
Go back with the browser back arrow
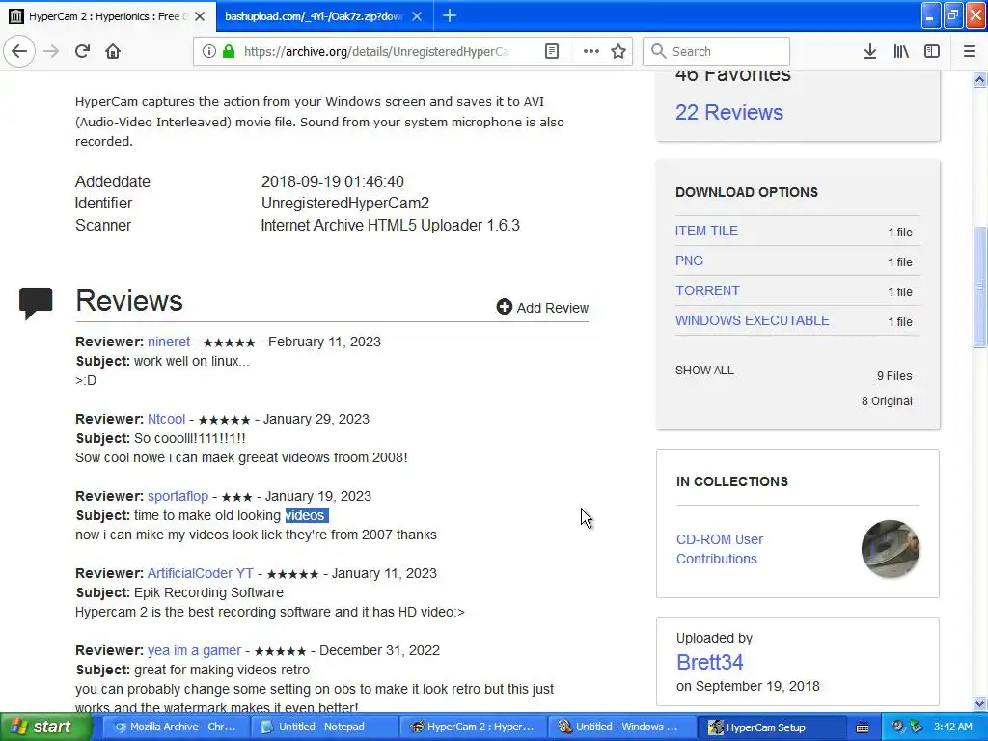point(19,51)
